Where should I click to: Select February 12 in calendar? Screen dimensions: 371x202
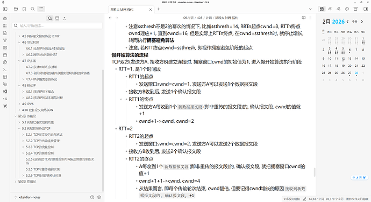[343, 59]
